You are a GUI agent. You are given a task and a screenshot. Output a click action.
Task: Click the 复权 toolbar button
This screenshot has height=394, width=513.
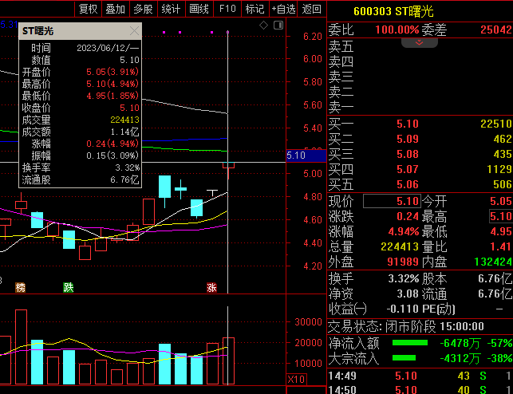[x=88, y=9]
